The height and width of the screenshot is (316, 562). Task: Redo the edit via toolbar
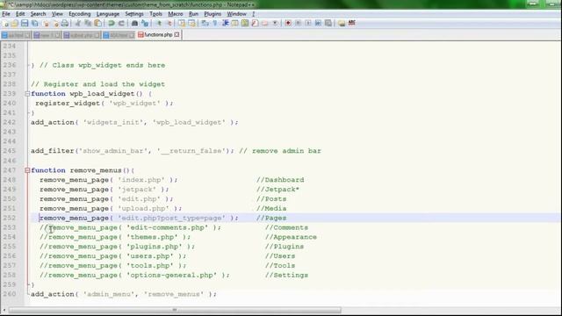[121, 24]
